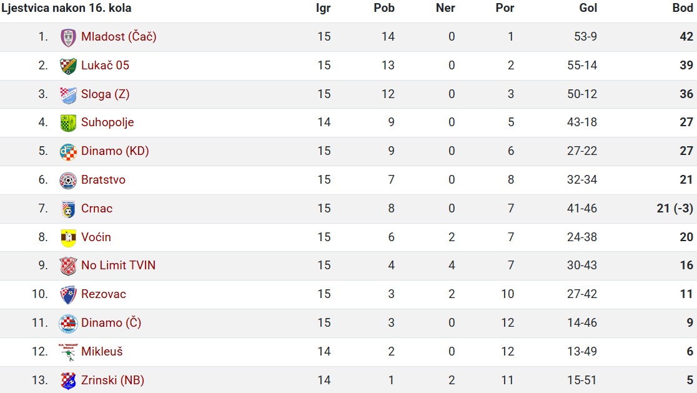Image resolution: width=697 pixels, height=393 pixels.
Task: Click the Crnac club crest
Action: (x=68, y=209)
